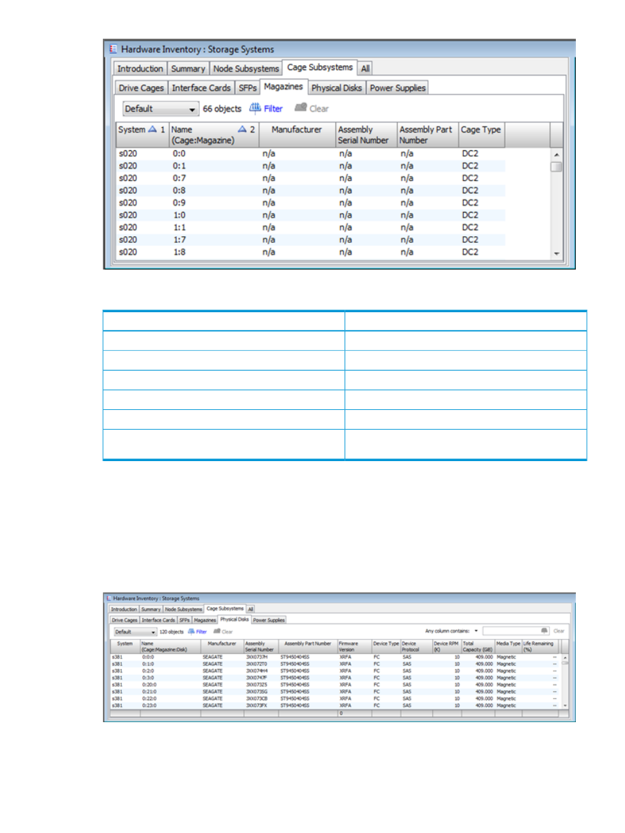The height and width of the screenshot is (833, 625).
Task: Select magazine name cell '0:7'
Action: click(x=179, y=178)
